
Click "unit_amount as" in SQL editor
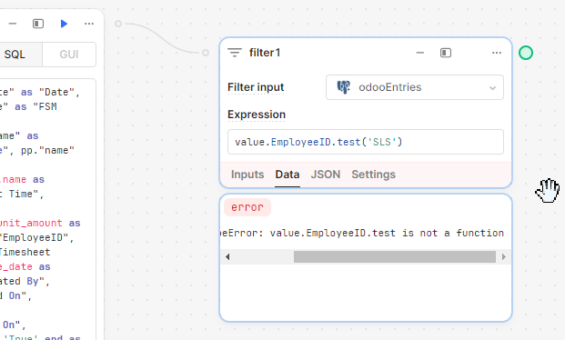(40, 224)
